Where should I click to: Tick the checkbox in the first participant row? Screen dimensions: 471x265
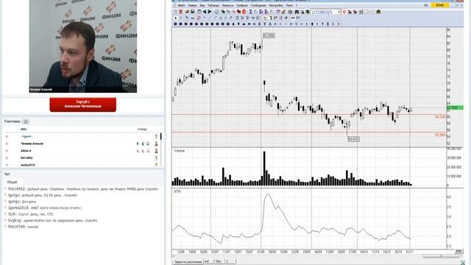[x=7, y=136]
